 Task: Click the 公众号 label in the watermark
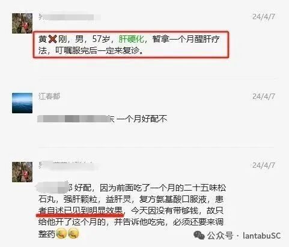point(220,236)
